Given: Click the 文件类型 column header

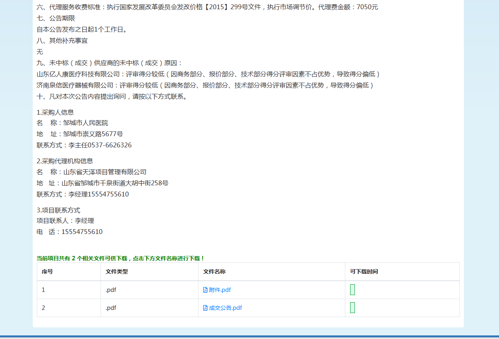Looking at the screenshot, I should [117, 272].
